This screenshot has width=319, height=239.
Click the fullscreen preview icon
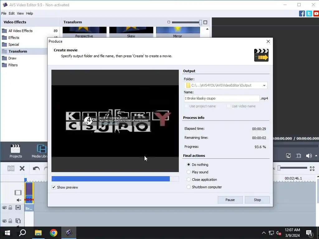(288, 156)
